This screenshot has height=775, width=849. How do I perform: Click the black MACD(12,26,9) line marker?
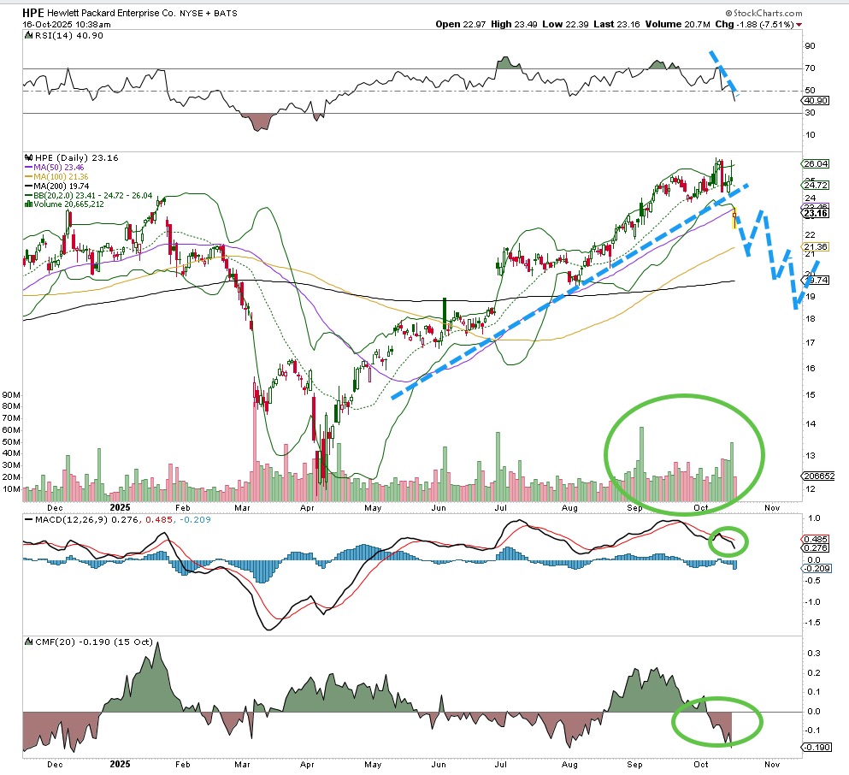pos(27,519)
